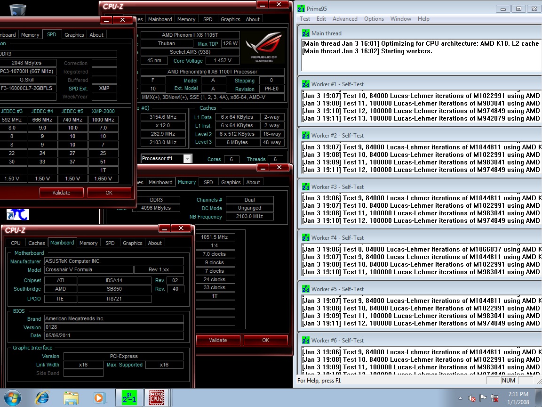Click the NB Frequency 2103.0 MHz value
The width and height of the screenshot is (542, 407).
(x=249, y=216)
